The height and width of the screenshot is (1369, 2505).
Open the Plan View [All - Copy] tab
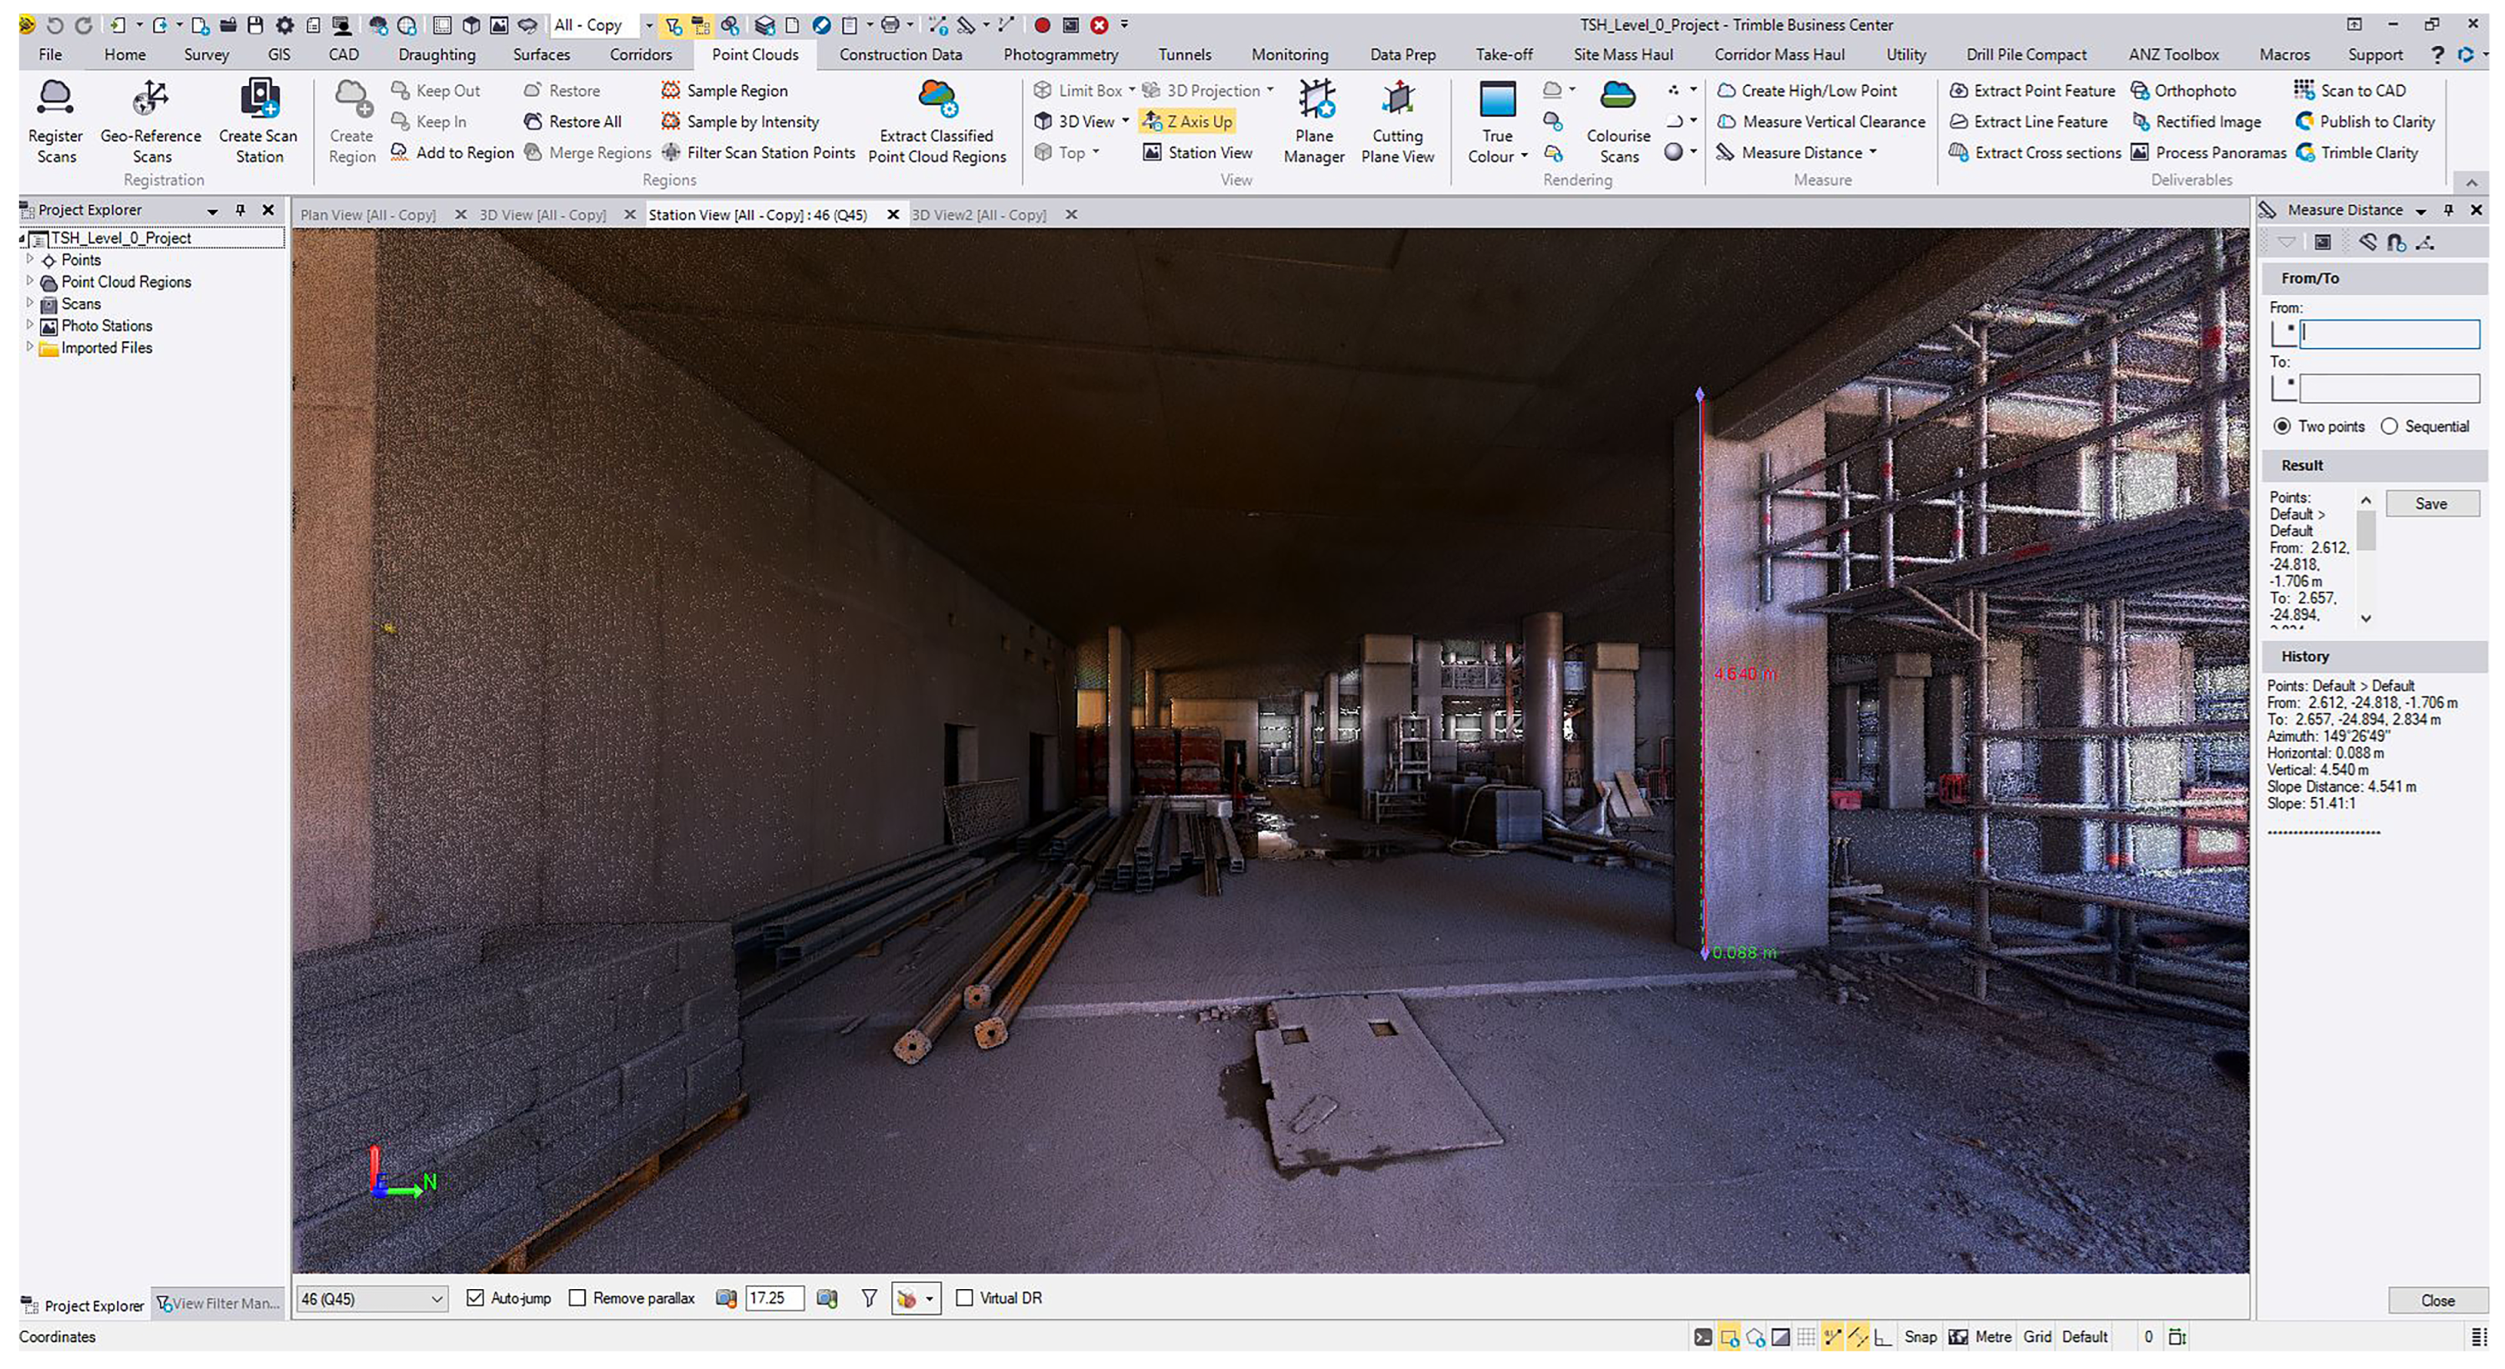(368, 215)
